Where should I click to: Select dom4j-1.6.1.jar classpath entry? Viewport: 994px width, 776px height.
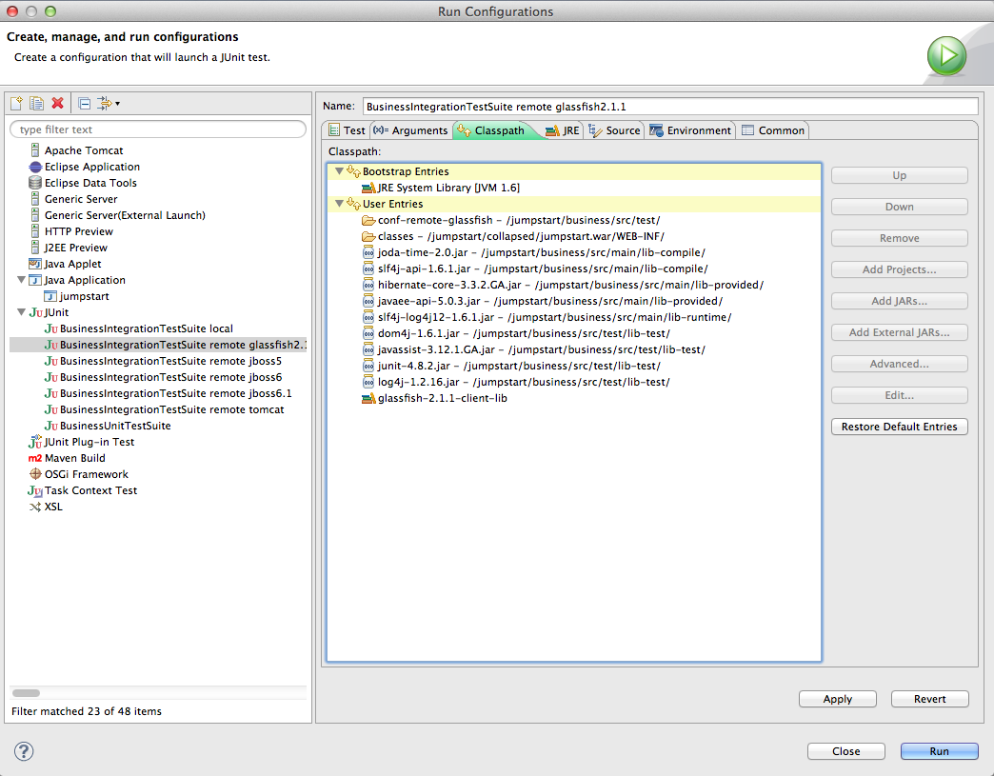coord(516,333)
